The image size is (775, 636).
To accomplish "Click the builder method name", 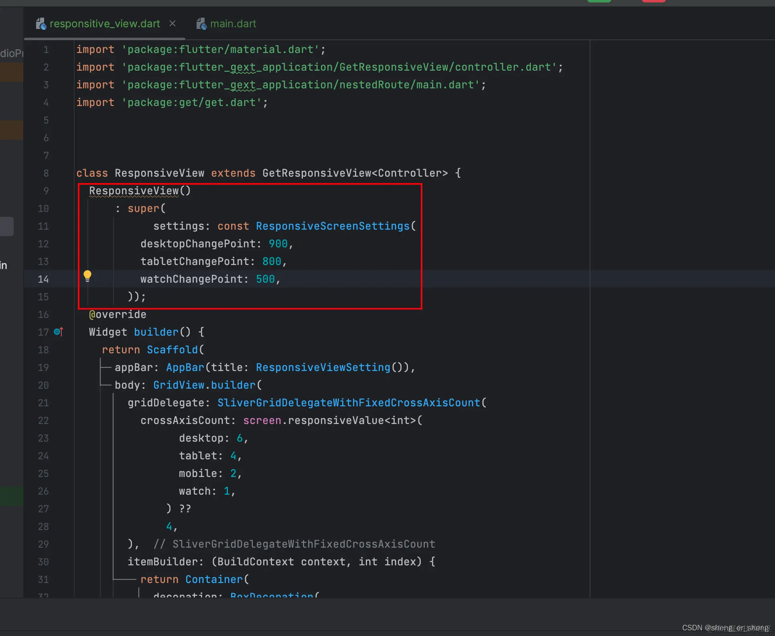I will click(x=156, y=332).
